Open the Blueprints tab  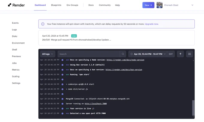[56, 5]
